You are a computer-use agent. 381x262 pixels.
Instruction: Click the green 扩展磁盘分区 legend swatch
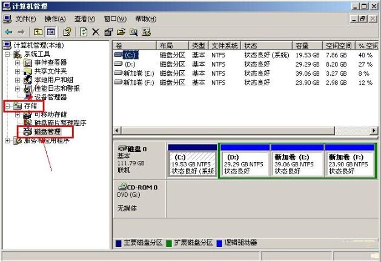pyautogui.click(x=169, y=243)
